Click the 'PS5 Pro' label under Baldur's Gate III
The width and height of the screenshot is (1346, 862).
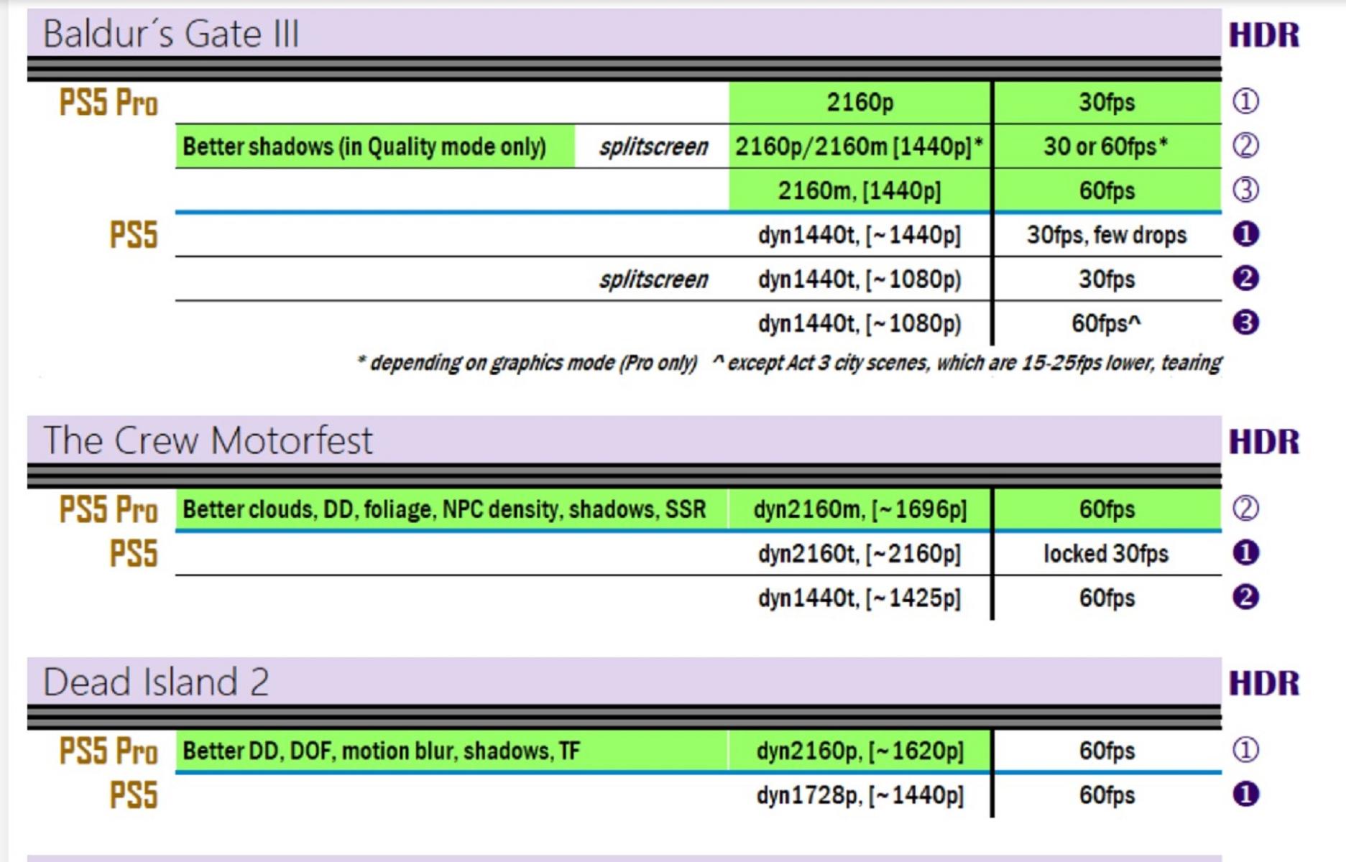[109, 103]
